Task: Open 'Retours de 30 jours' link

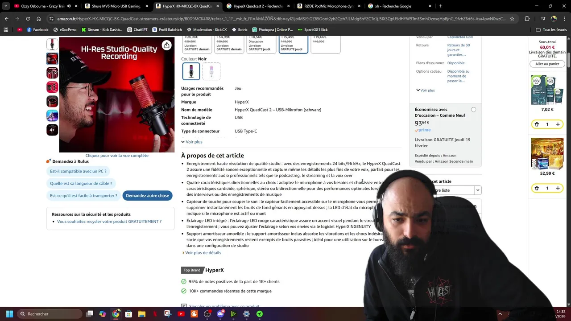Action: coord(459,50)
